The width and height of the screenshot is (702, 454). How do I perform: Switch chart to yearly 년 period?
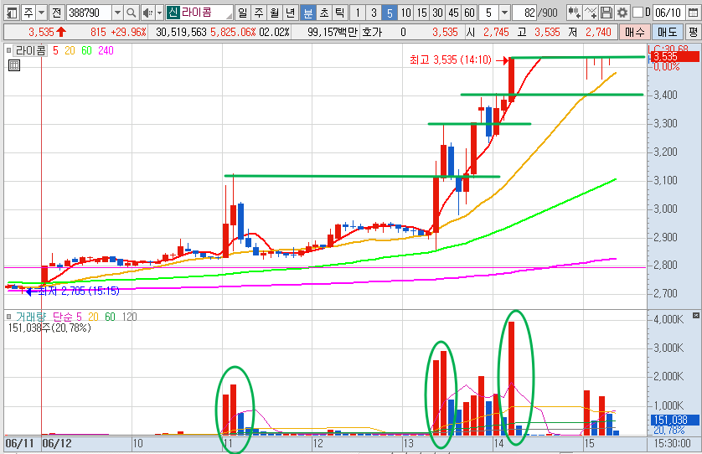[x=291, y=13]
